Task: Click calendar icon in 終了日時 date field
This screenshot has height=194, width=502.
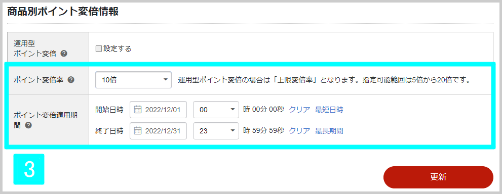Action: (137, 131)
